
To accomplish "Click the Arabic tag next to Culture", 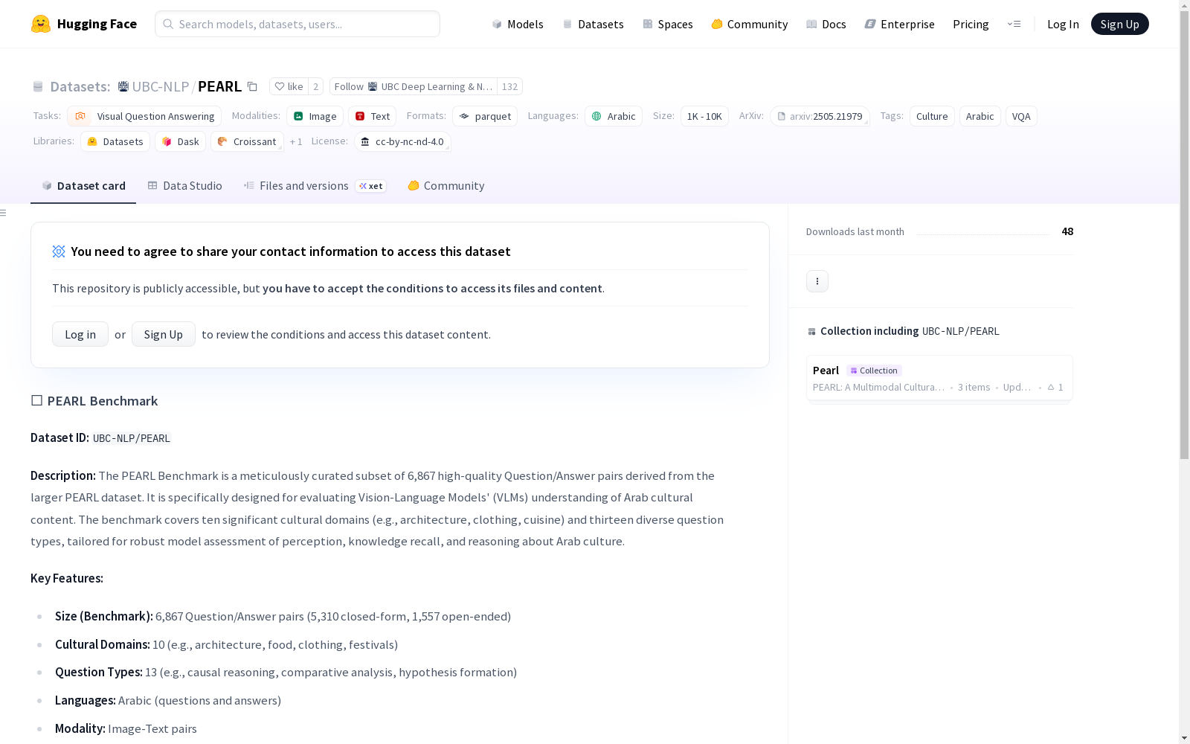I will tap(980, 116).
